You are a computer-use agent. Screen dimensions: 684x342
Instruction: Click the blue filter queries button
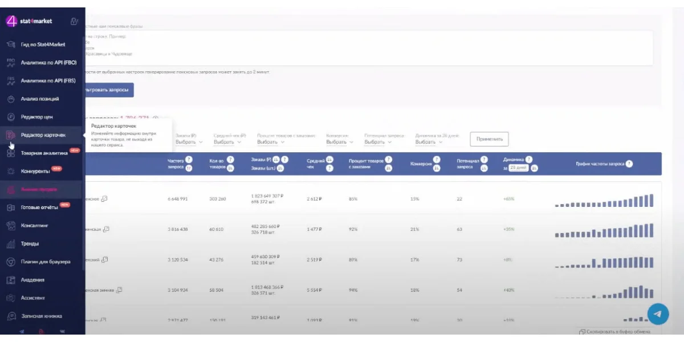pyautogui.click(x=108, y=90)
